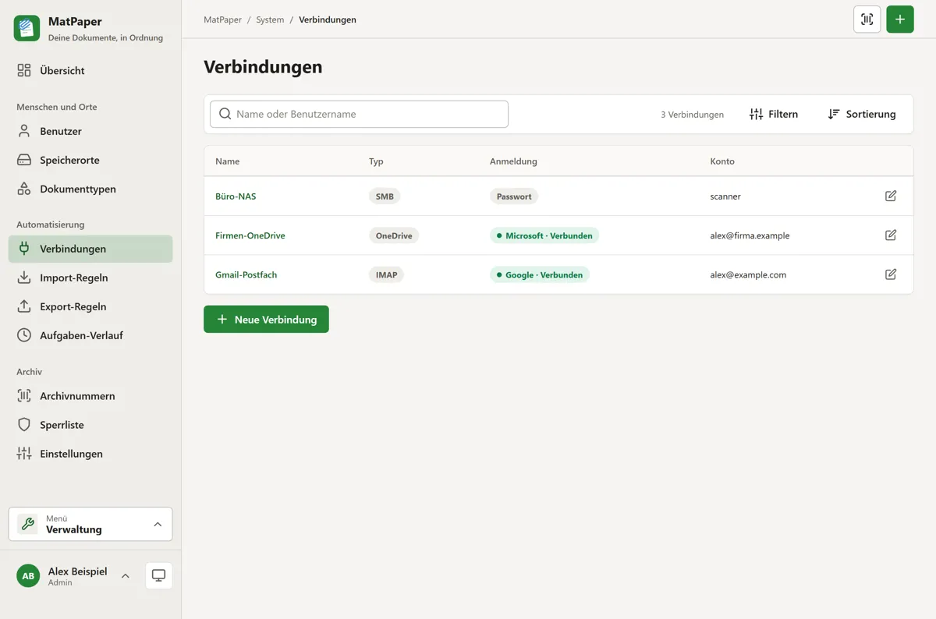Click the Benutzer person icon
936x619 pixels.
click(24, 131)
